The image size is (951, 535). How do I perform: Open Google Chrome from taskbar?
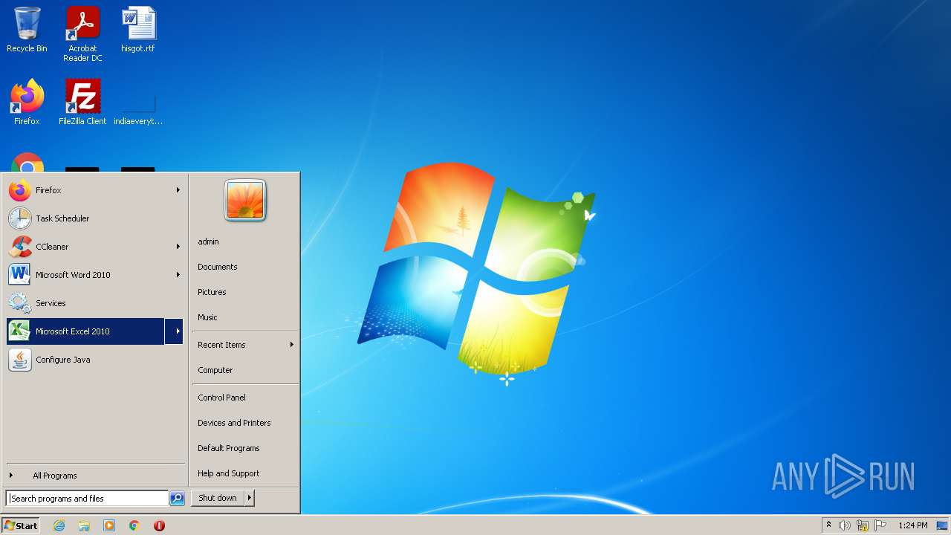pyautogui.click(x=134, y=525)
